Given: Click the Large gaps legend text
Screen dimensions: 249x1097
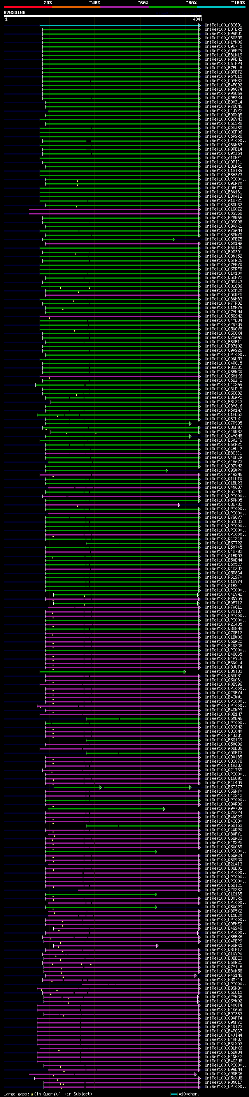Looking at the screenshot, I should click(x=48, y=1093).
